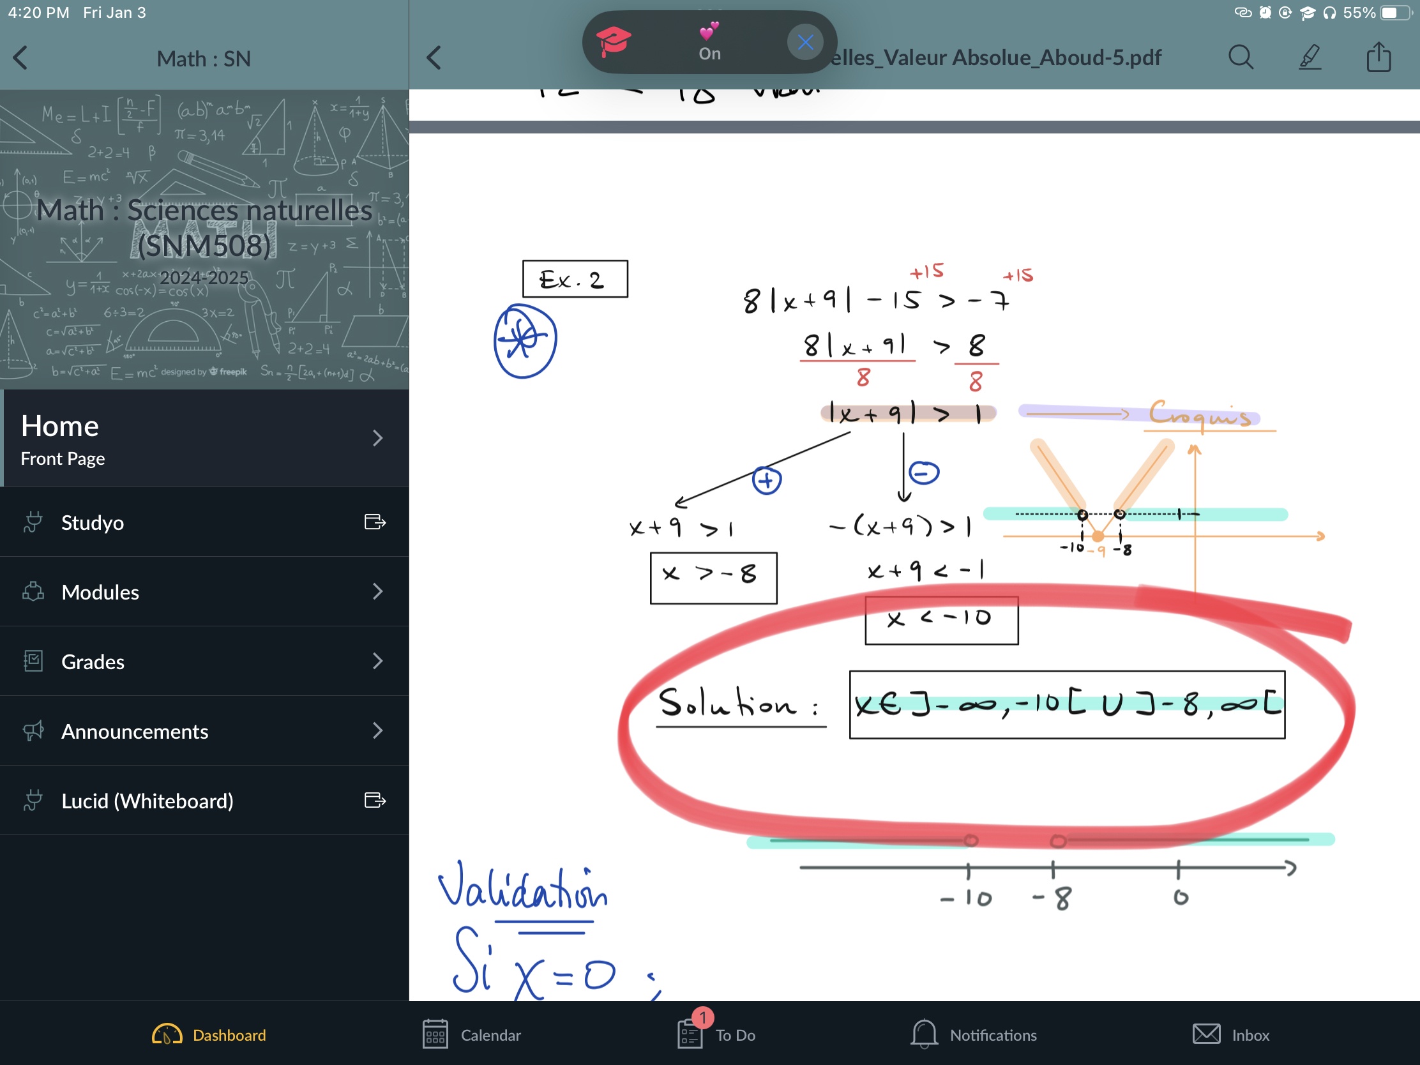Viewport: 1420px width, 1065px height.
Task: Go back from PDF viewer
Action: pos(435,57)
